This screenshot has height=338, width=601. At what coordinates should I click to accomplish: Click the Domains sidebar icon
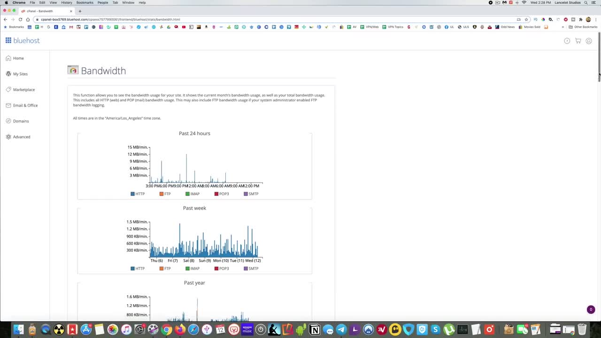pyautogui.click(x=8, y=121)
